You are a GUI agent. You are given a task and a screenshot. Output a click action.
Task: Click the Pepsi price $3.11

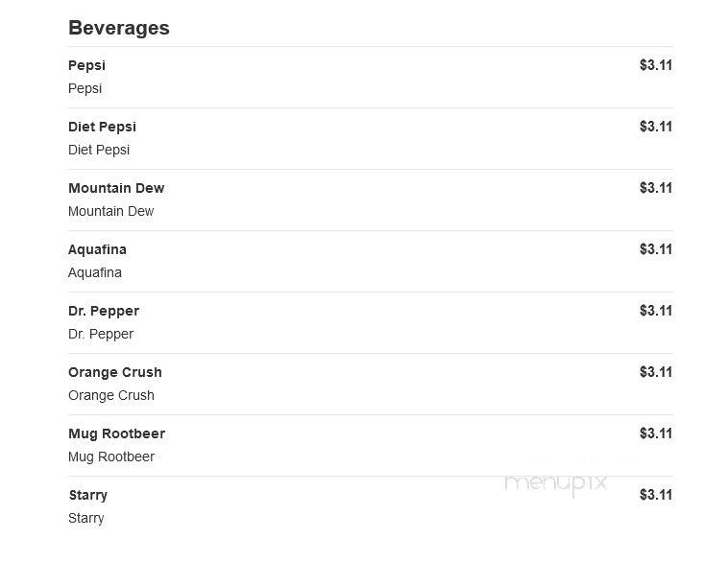(x=656, y=65)
